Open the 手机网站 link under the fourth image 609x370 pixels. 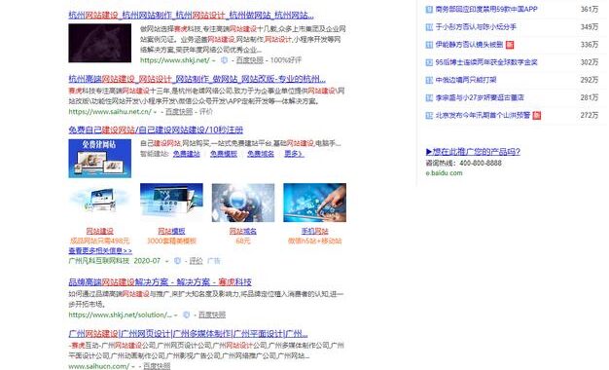click(x=314, y=231)
